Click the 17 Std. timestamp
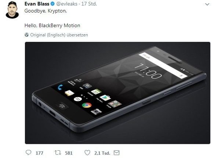The image size is (214, 158). 89,4
